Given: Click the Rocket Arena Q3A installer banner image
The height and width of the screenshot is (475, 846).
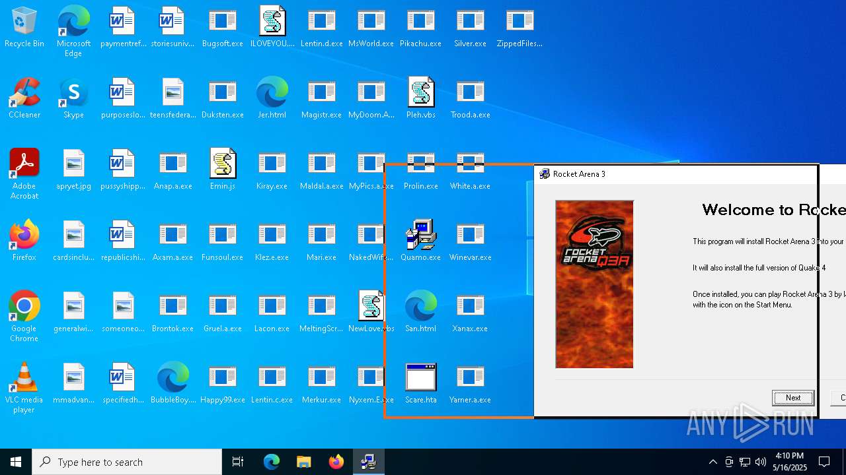Looking at the screenshot, I should [x=594, y=284].
